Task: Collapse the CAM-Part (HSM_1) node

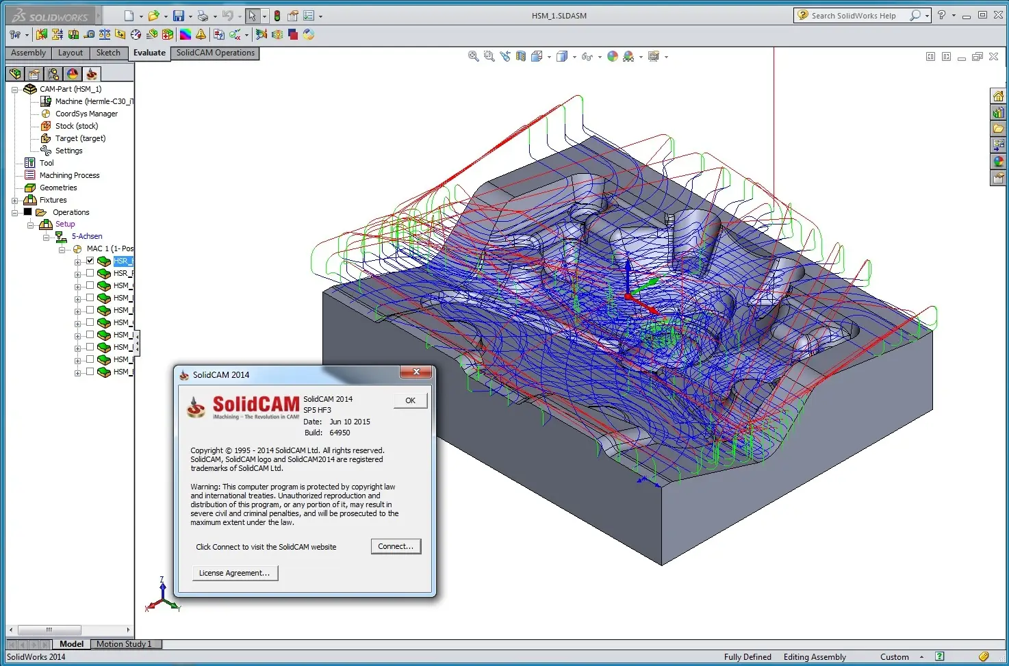Action: [14, 90]
